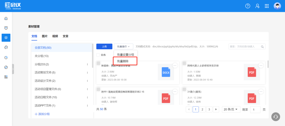Click DOCX file icon of 新趋势 document
The height and width of the screenshot is (126, 285).
tap(166, 72)
